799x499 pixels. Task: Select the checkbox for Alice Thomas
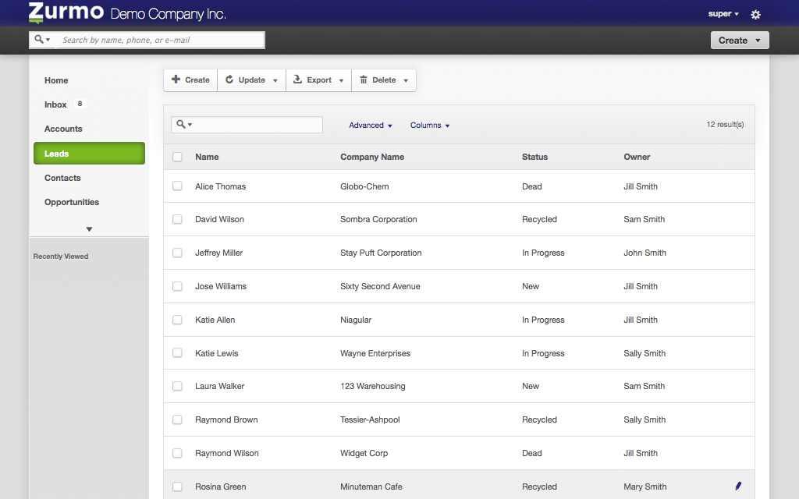(x=178, y=186)
